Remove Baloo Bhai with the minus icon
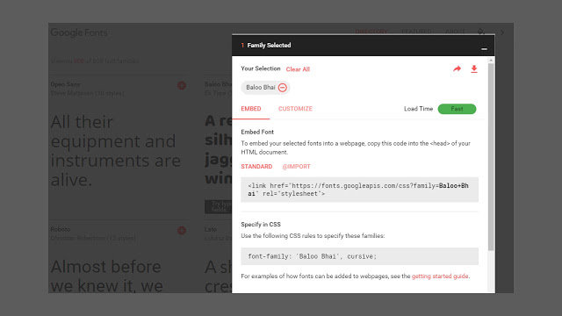This screenshot has height=316, width=562. pyautogui.click(x=283, y=88)
